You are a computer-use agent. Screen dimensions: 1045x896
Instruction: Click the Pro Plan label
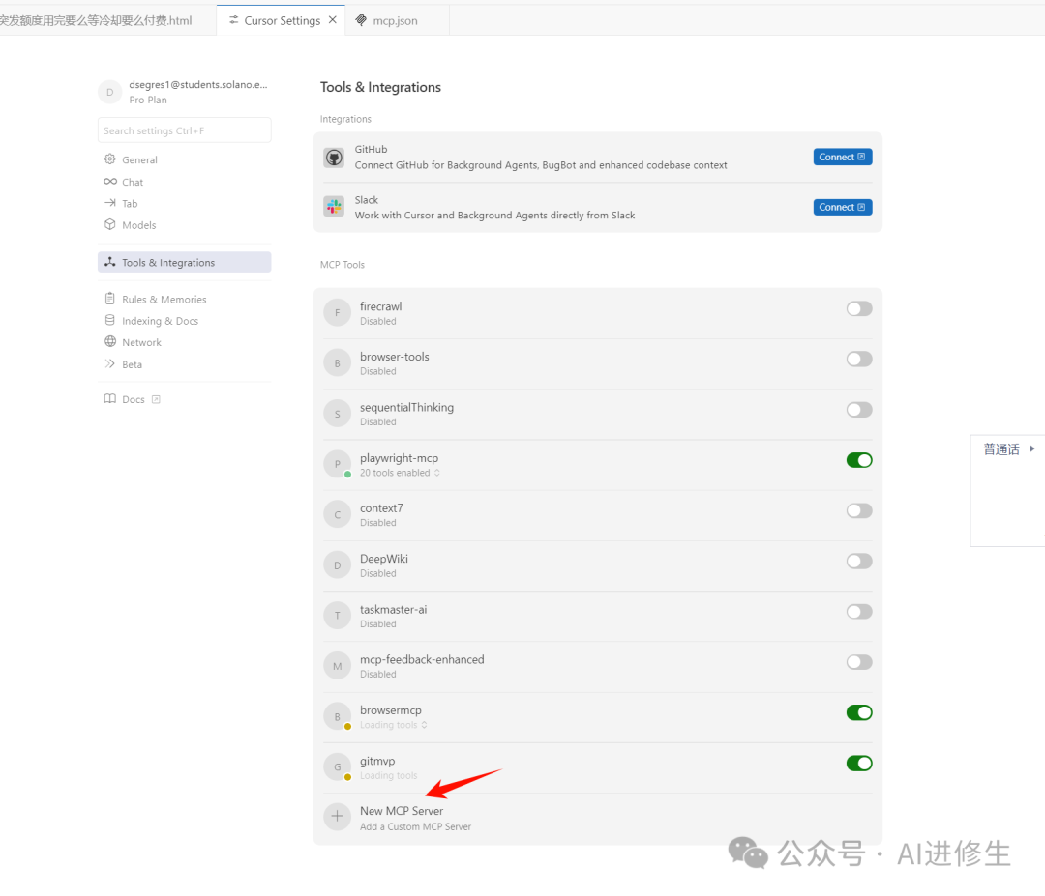[x=148, y=100]
